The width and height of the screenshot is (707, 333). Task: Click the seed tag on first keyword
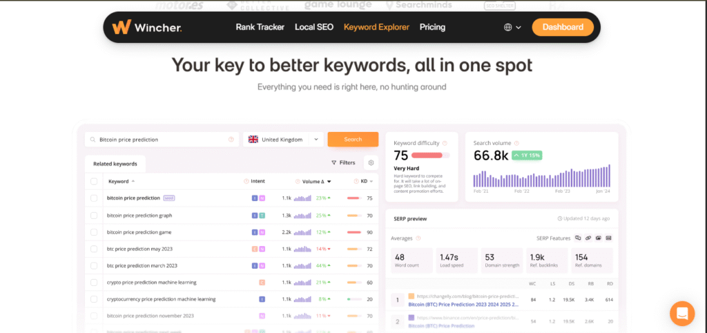[168, 198]
